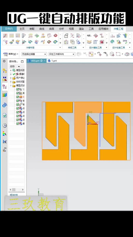133x237 pixels.
Task: Click the DFM check icon
Action: click(x=125, y=42)
